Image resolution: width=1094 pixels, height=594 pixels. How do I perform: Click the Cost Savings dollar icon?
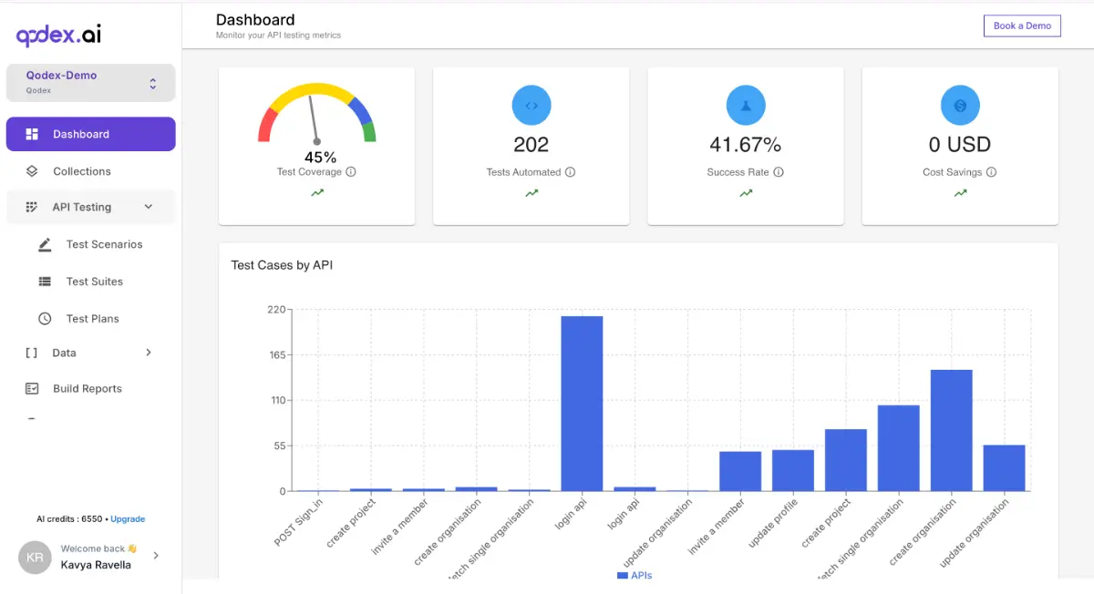959,105
